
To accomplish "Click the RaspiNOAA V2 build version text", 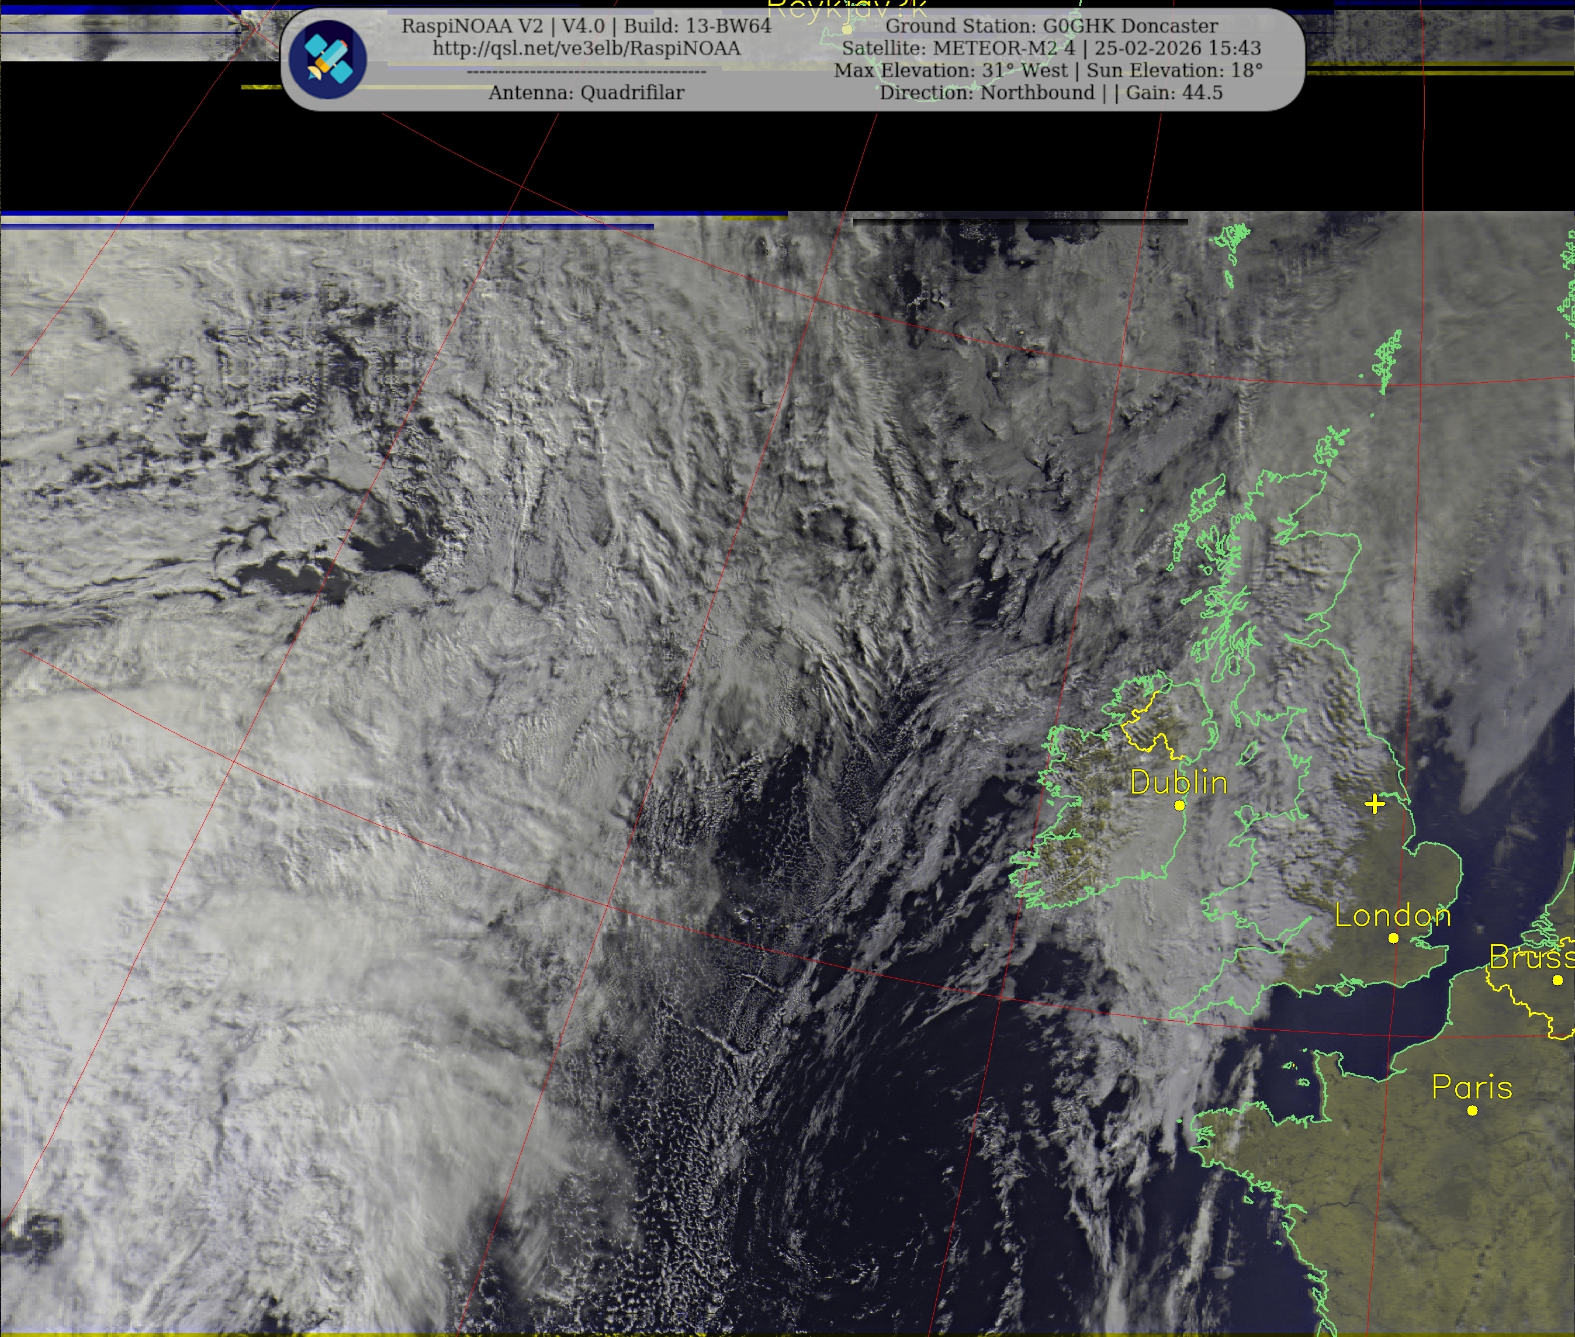I will (x=586, y=26).
